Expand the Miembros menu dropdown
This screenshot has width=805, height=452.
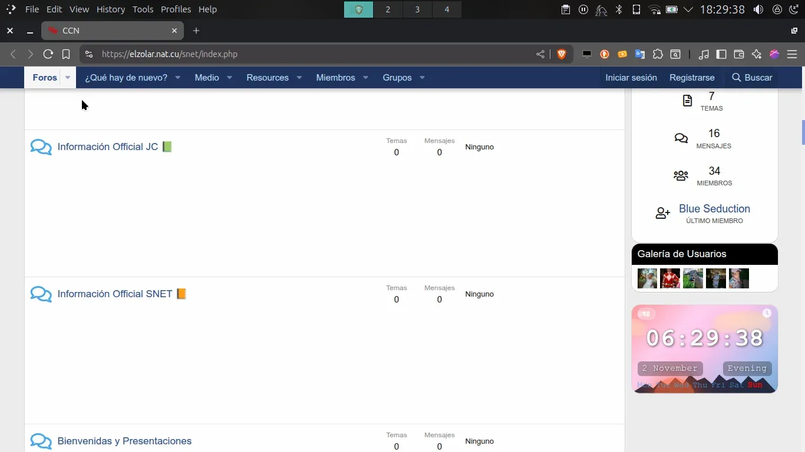[365, 78]
